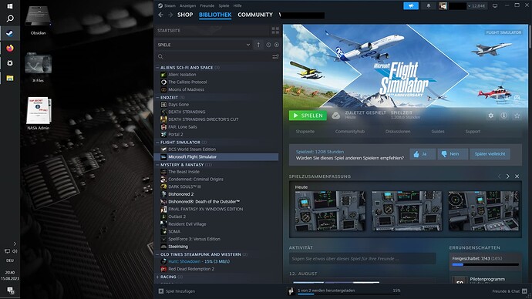Switch to the SHOP tab
This screenshot has width=532, height=299.
[x=185, y=15]
